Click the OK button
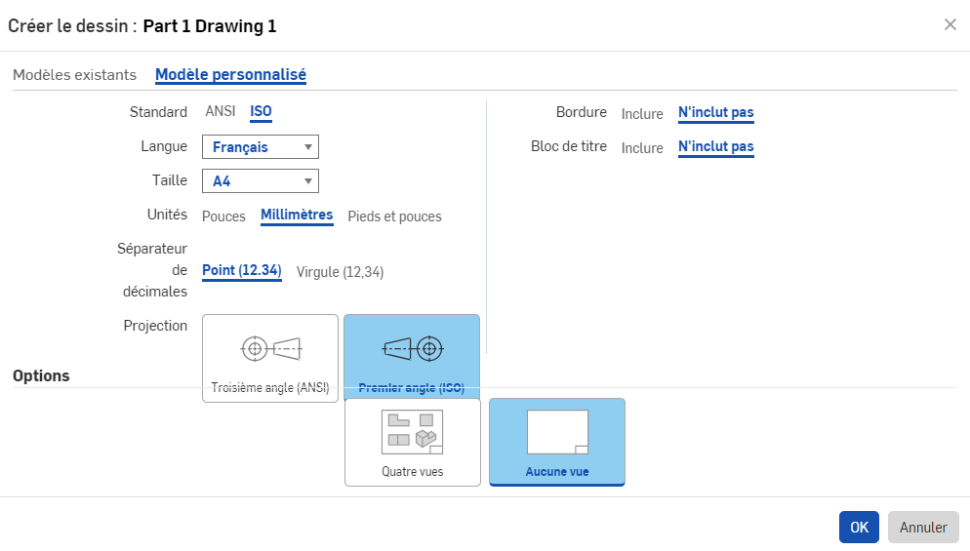Image resolution: width=970 pixels, height=551 pixels. click(x=858, y=528)
